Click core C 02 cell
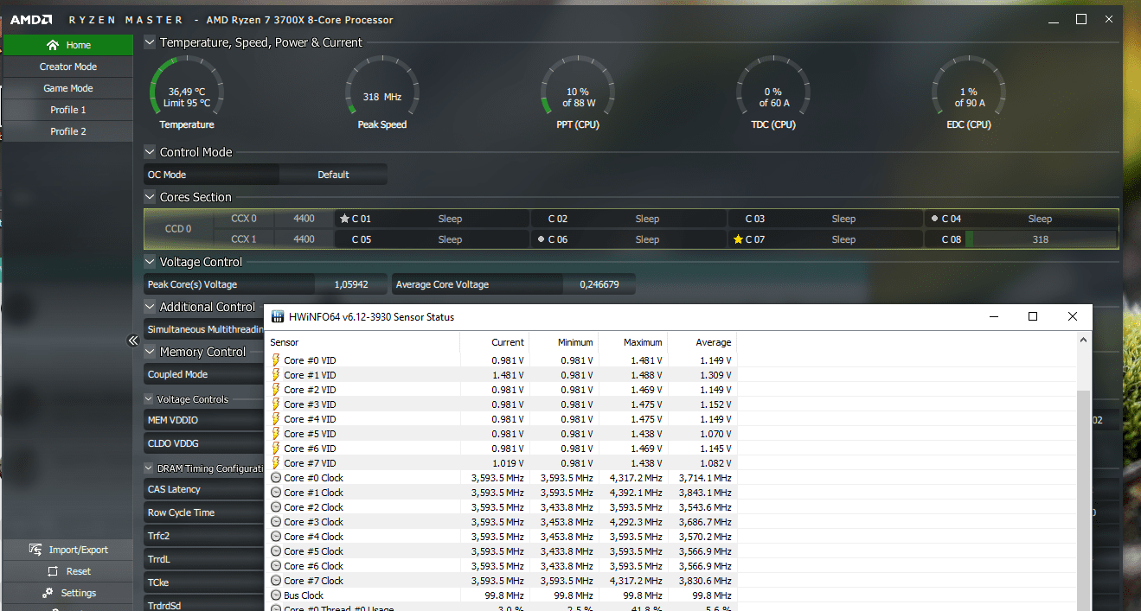 click(628, 219)
